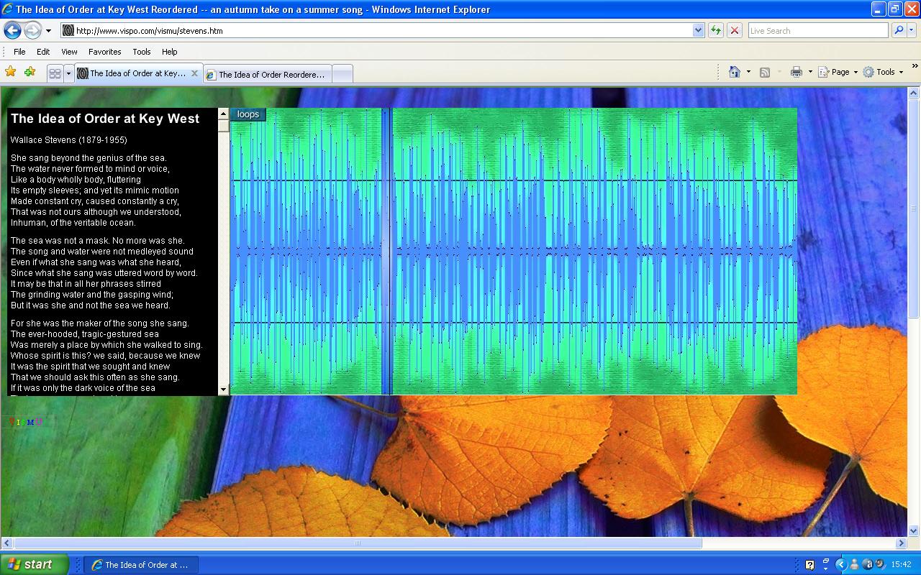
Task: Click the horizontal scrollbar left arrow
Action: pyautogui.click(x=7, y=543)
